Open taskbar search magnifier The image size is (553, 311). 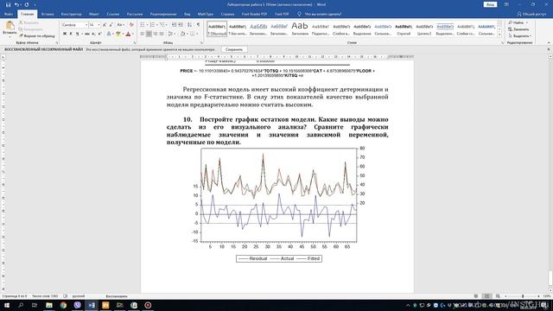[x=21, y=305]
